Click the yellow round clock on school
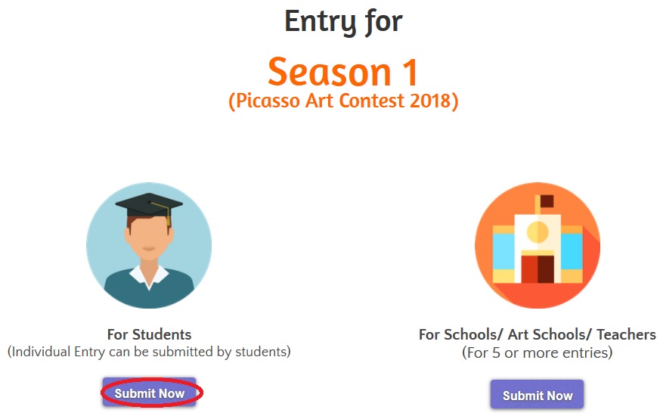Image resolution: width=660 pixels, height=416 pixels. point(537,231)
